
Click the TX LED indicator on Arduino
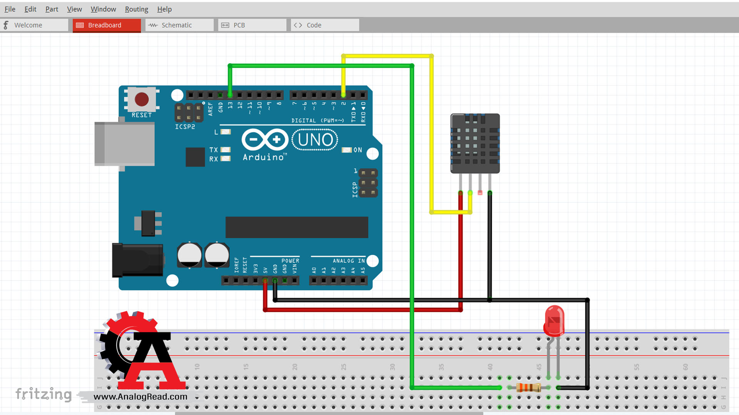pos(226,149)
